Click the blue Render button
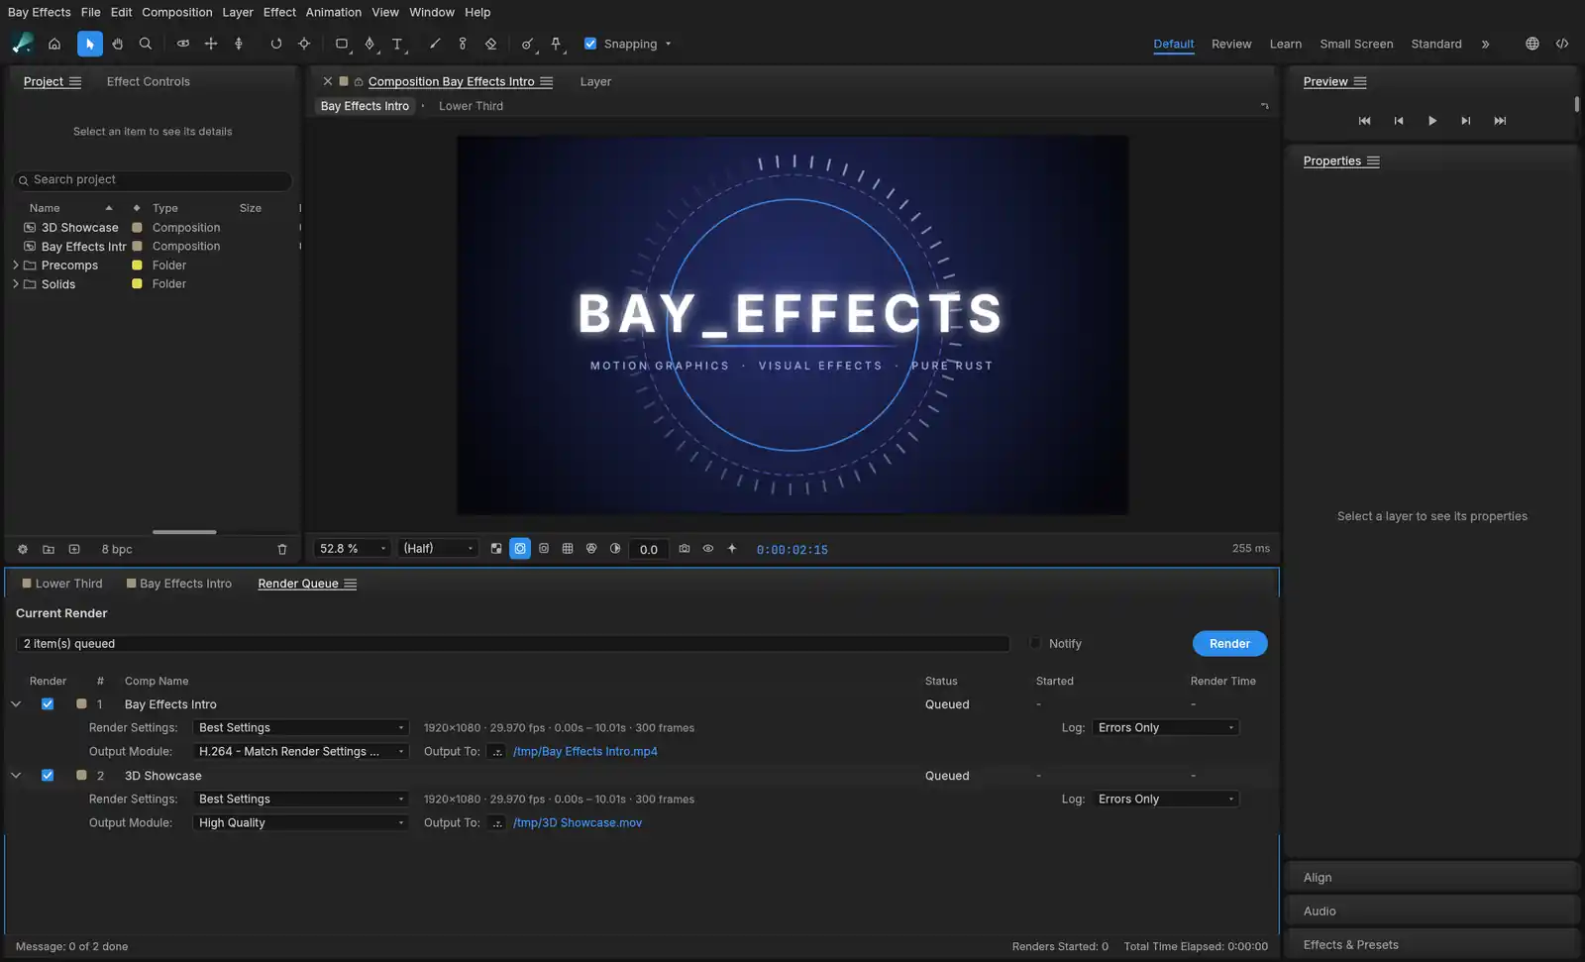 click(1229, 643)
